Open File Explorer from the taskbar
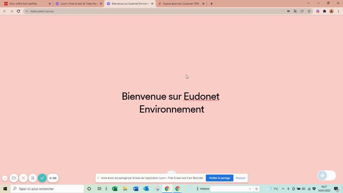The image size is (343, 193). click(125, 189)
